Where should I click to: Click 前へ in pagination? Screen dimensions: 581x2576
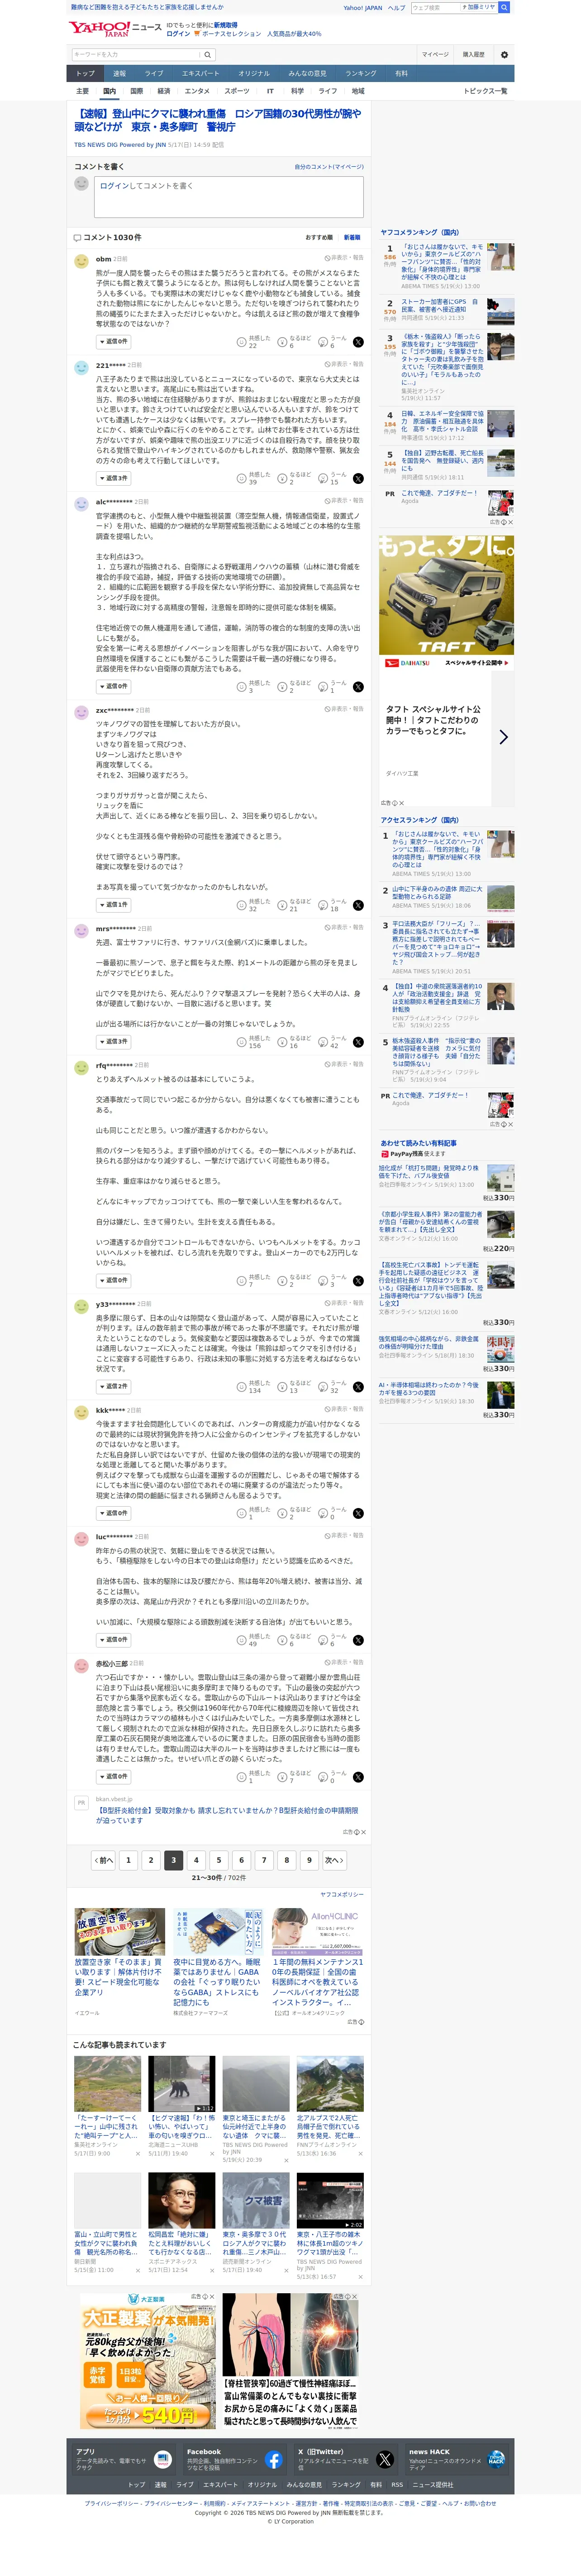[103, 1860]
